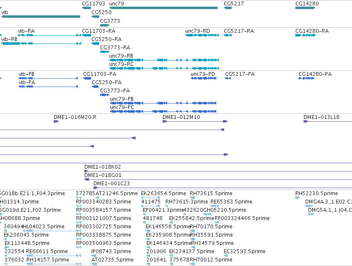Select the RP003500963.5prime EST

coord(79,247)
